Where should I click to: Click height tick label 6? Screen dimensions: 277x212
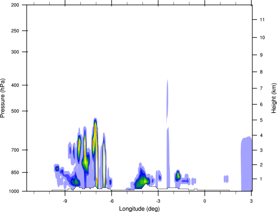[261, 104]
